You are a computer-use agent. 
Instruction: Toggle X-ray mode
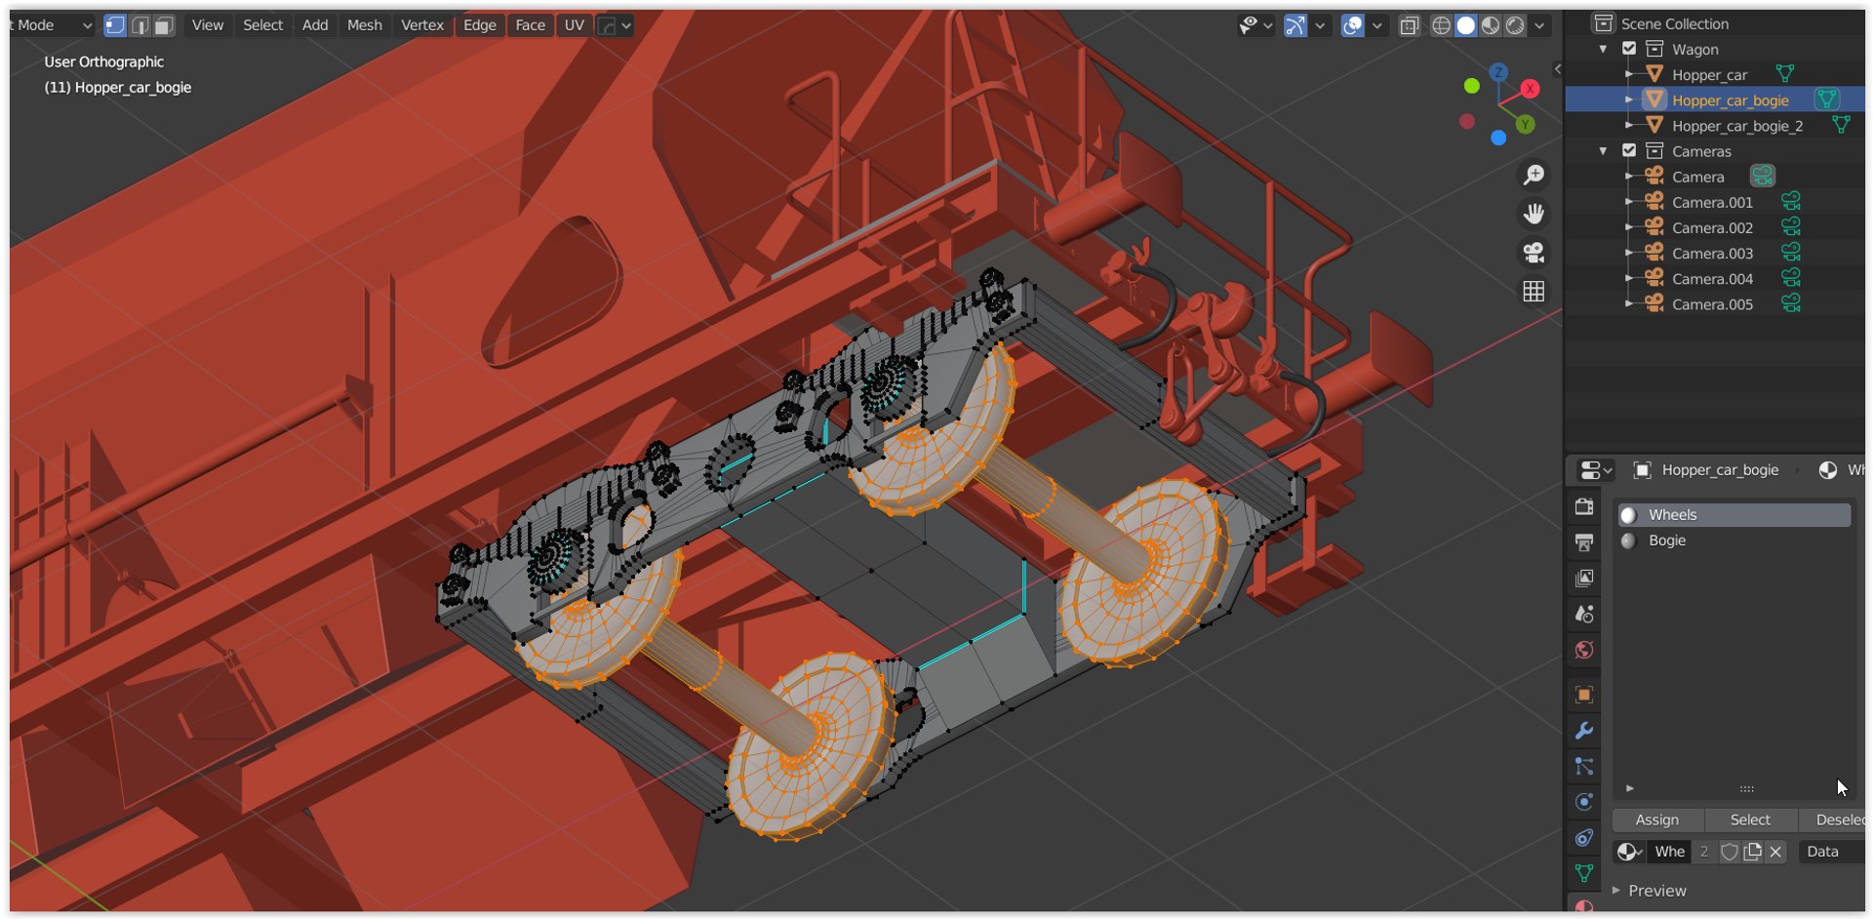(1409, 25)
